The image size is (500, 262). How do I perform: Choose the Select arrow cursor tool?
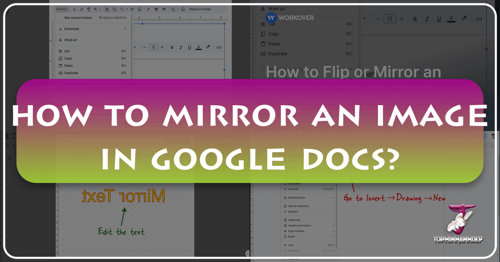(x=107, y=9)
